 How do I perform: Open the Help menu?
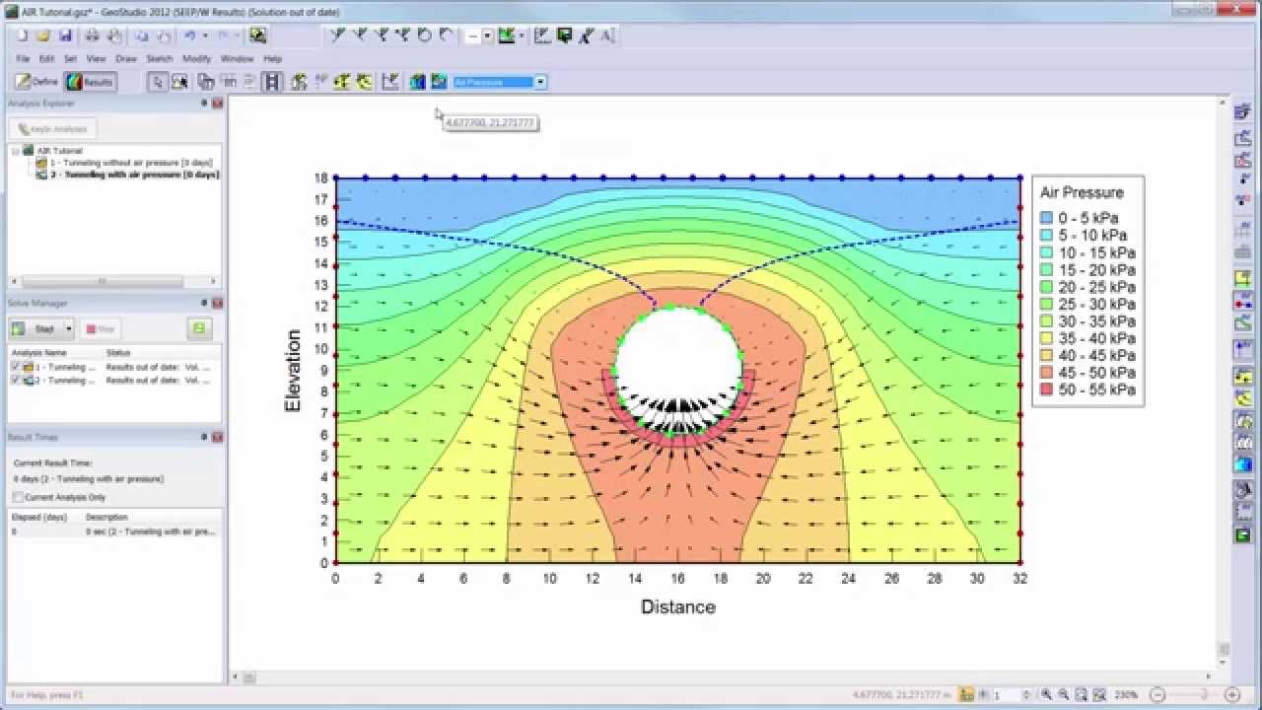(x=273, y=59)
